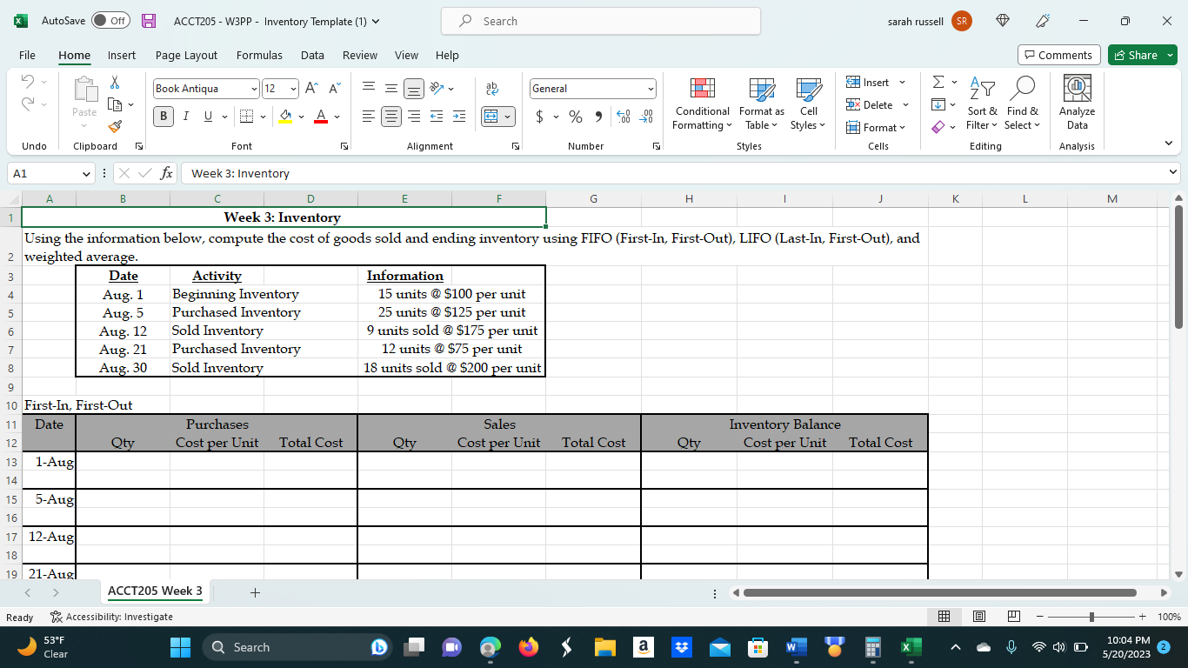
Task: Click Accessibility: Investigate in status bar
Action: click(111, 617)
